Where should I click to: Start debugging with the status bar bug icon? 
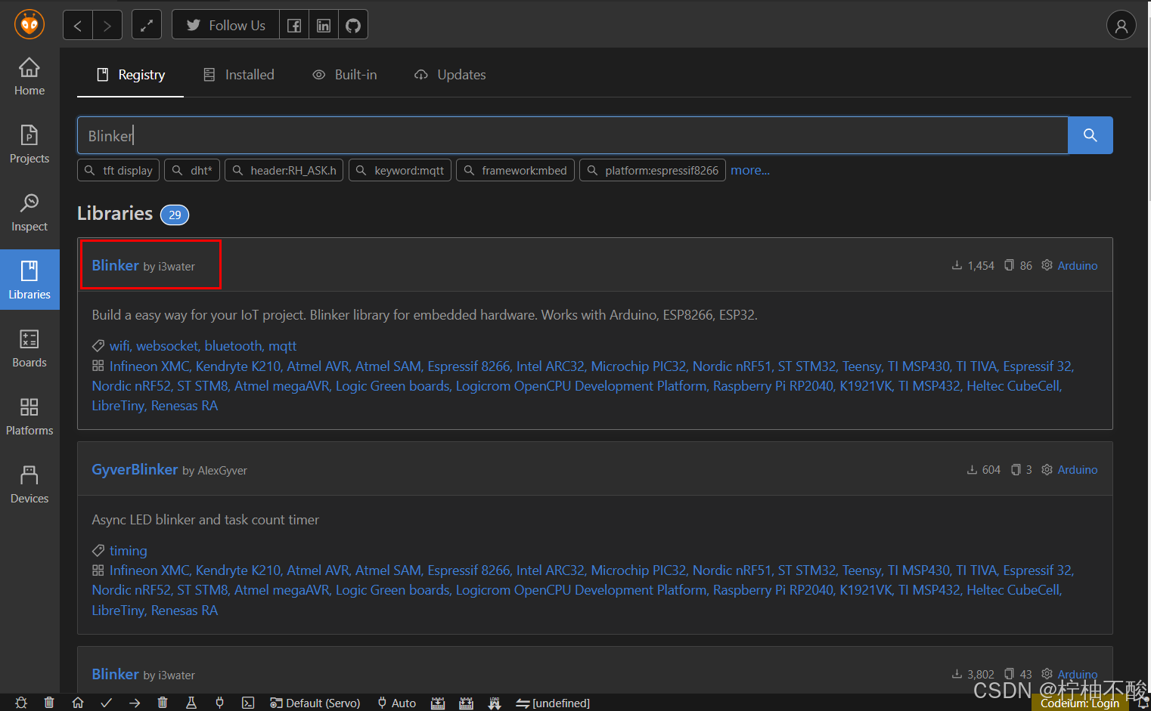pyautogui.click(x=21, y=703)
